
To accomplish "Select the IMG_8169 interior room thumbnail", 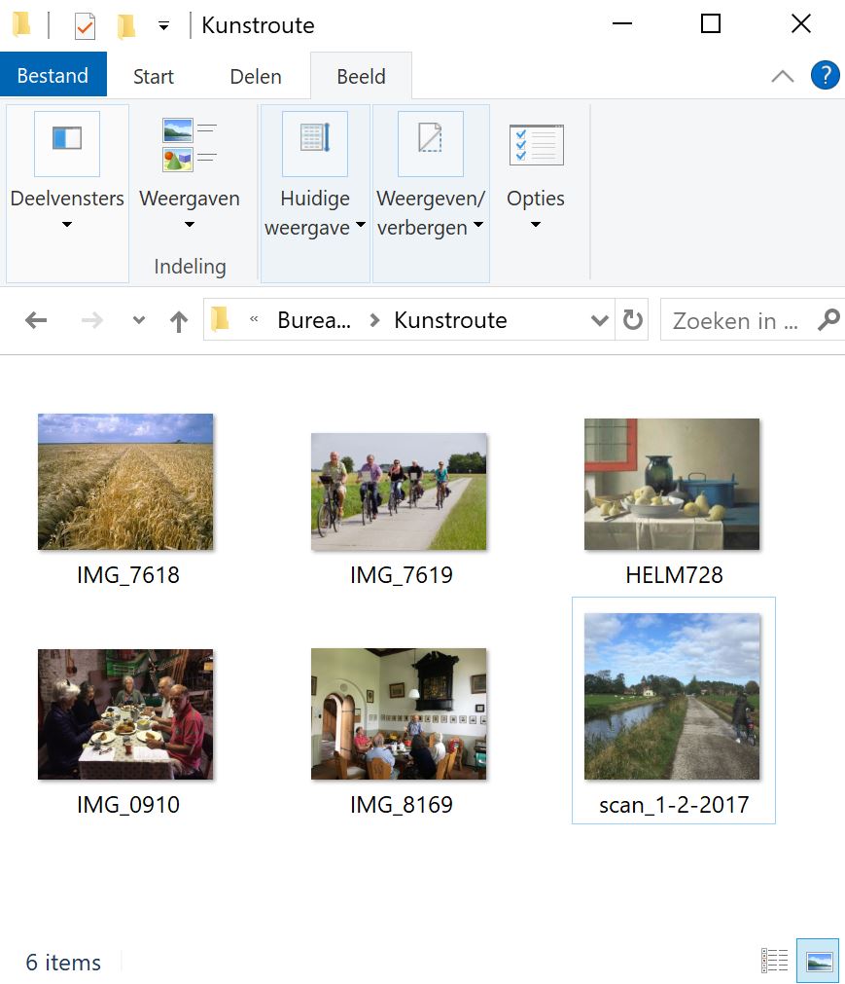I will (x=399, y=714).
